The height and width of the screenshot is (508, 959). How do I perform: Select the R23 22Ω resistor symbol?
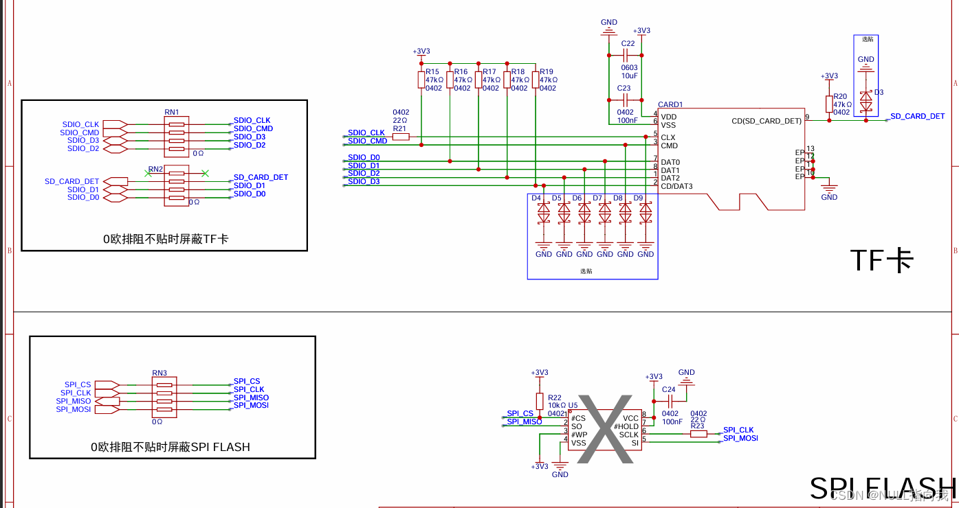coord(698,434)
